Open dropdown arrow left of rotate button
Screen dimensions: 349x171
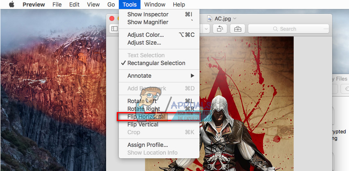point(206,29)
